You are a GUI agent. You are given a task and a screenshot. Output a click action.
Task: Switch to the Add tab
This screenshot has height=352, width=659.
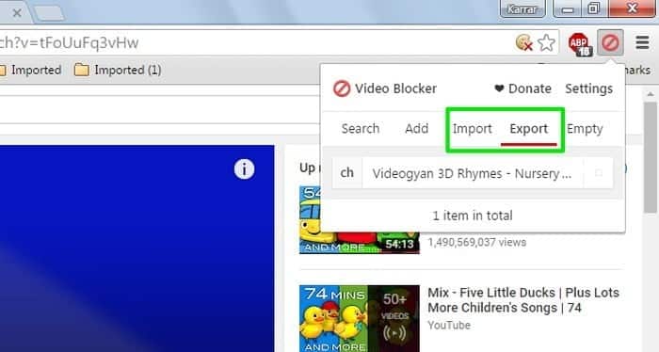pos(416,129)
